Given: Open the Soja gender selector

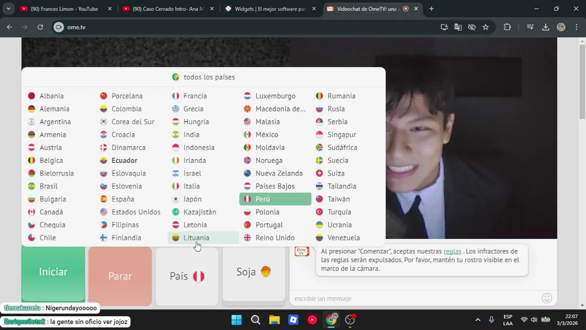Looking at the screenshot, I should 254,273.
